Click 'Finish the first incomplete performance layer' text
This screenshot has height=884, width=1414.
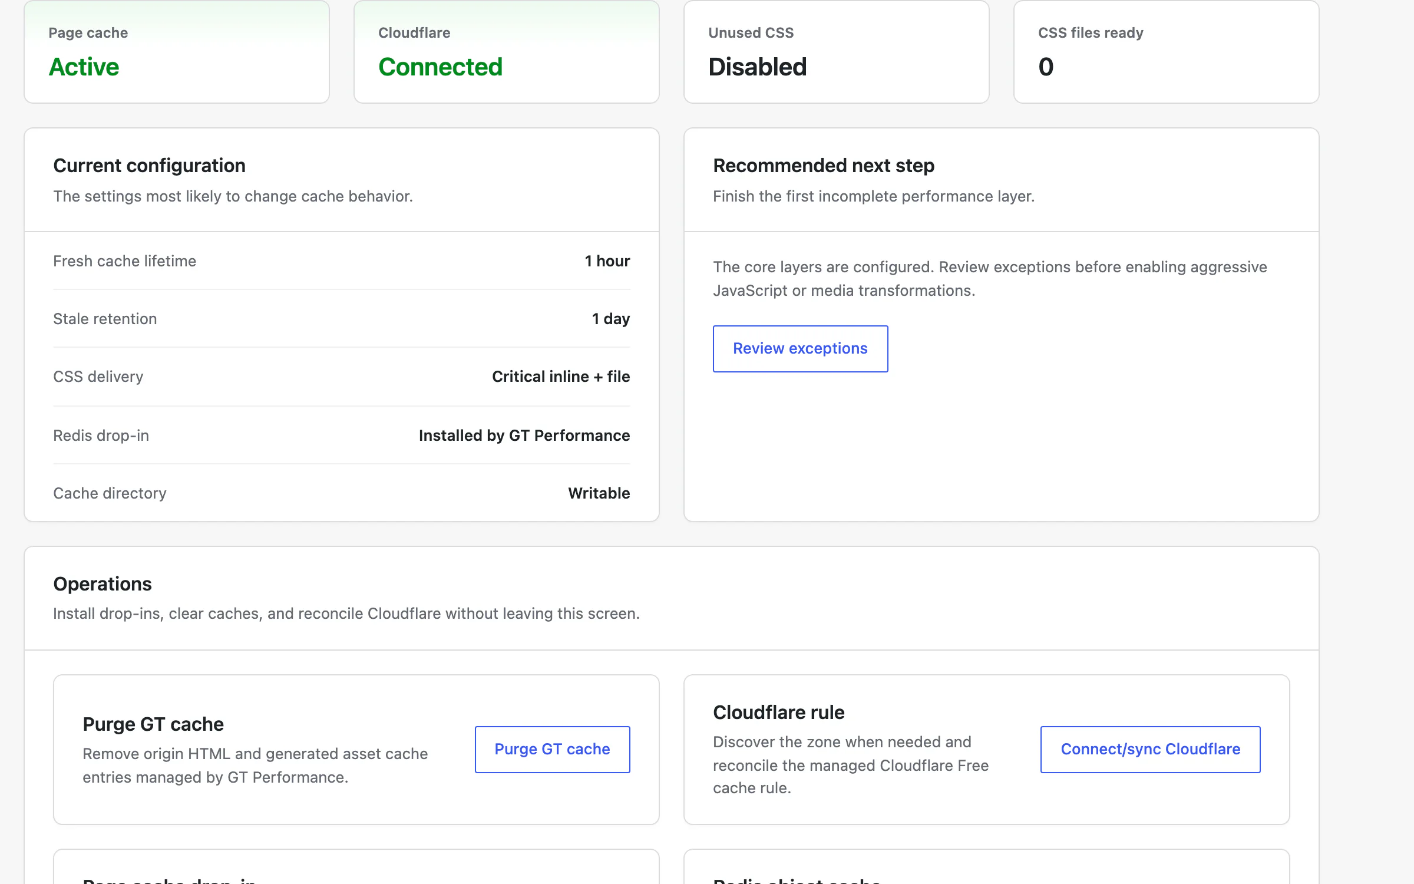tap(874, 196)
